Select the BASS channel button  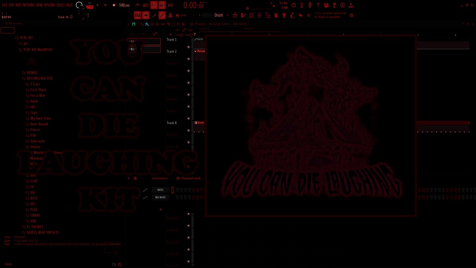pos(160,190)
